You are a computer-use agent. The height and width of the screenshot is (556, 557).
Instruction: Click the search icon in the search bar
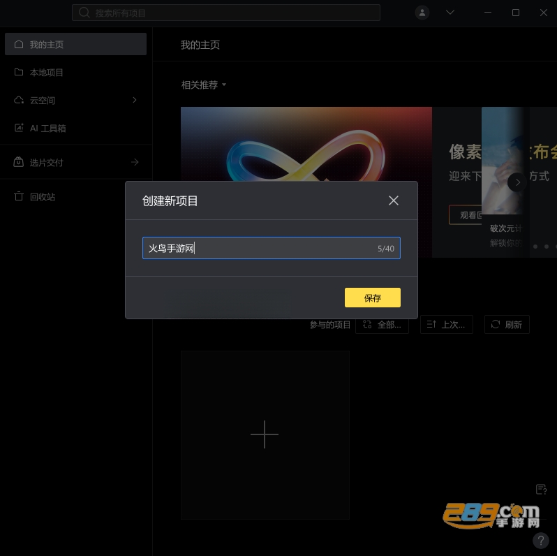[84, 13]
